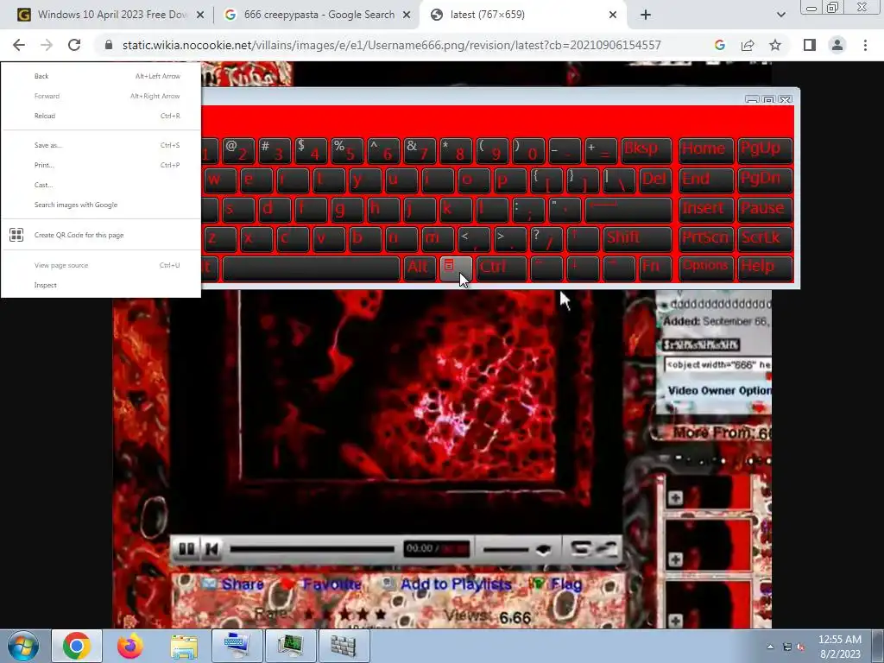Pause the video with the pause icon
Viewport: 884px width, 663px height.
186,548
